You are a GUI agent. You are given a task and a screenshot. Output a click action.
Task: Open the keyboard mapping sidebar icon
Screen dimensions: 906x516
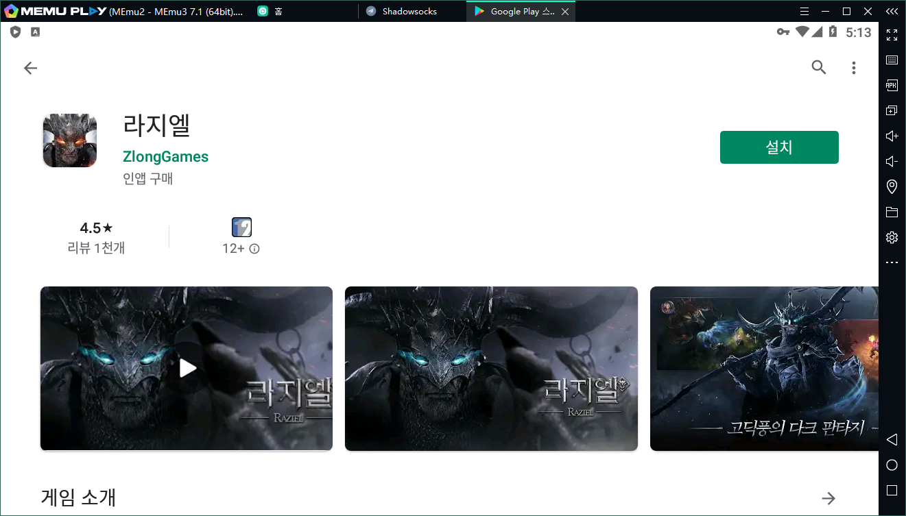[892, 60]
